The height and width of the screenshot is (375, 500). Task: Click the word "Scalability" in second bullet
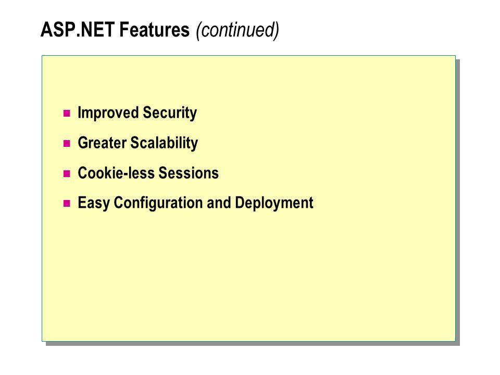164,143
